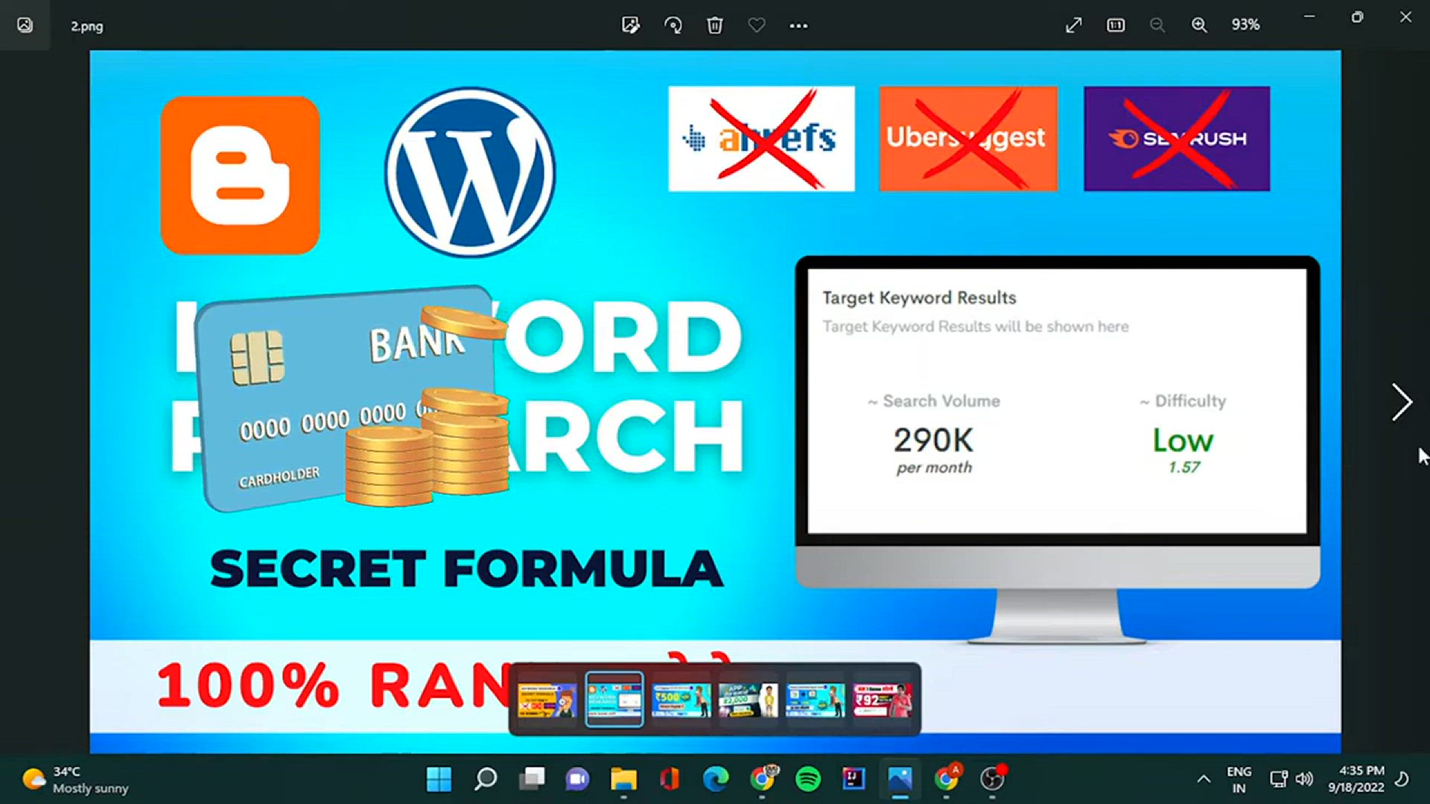Open the edit image tool
1430x804 pixels.
point(631,25)
